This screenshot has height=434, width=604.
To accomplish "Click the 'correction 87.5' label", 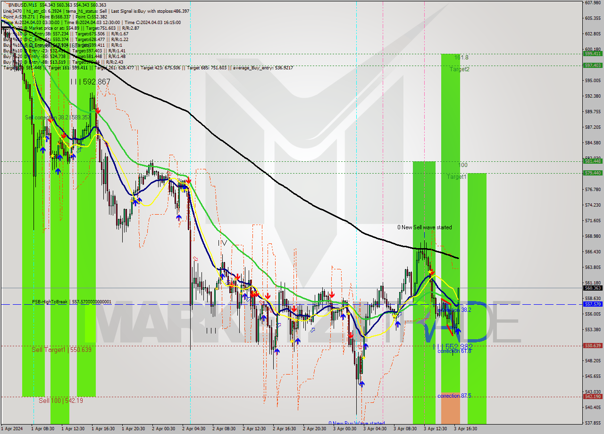I will [454, 396].
